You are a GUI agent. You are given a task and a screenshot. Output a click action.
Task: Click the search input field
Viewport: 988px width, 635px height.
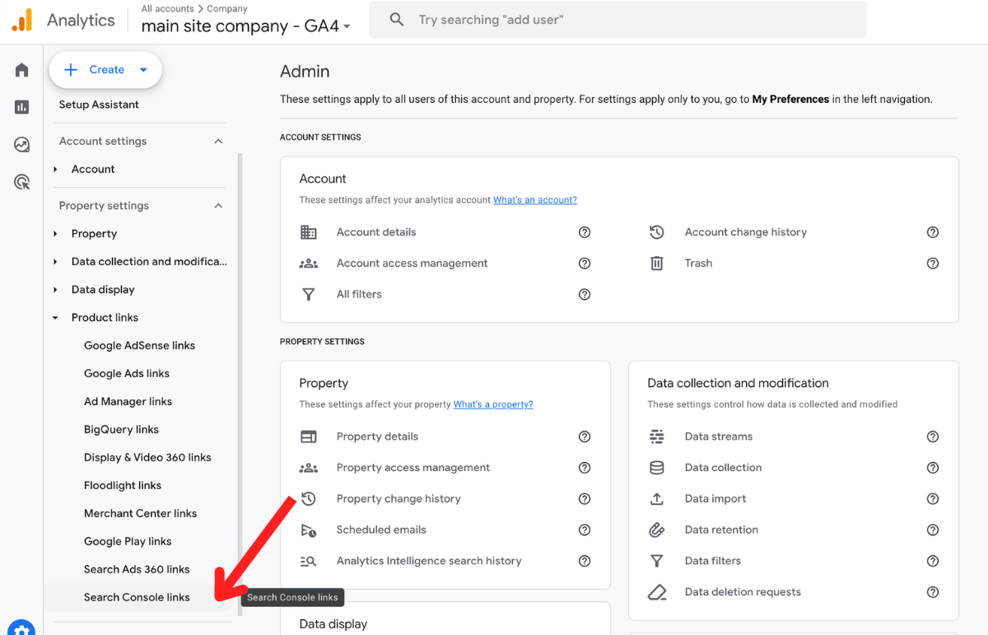pyautogui.click(x=617, y=20)
